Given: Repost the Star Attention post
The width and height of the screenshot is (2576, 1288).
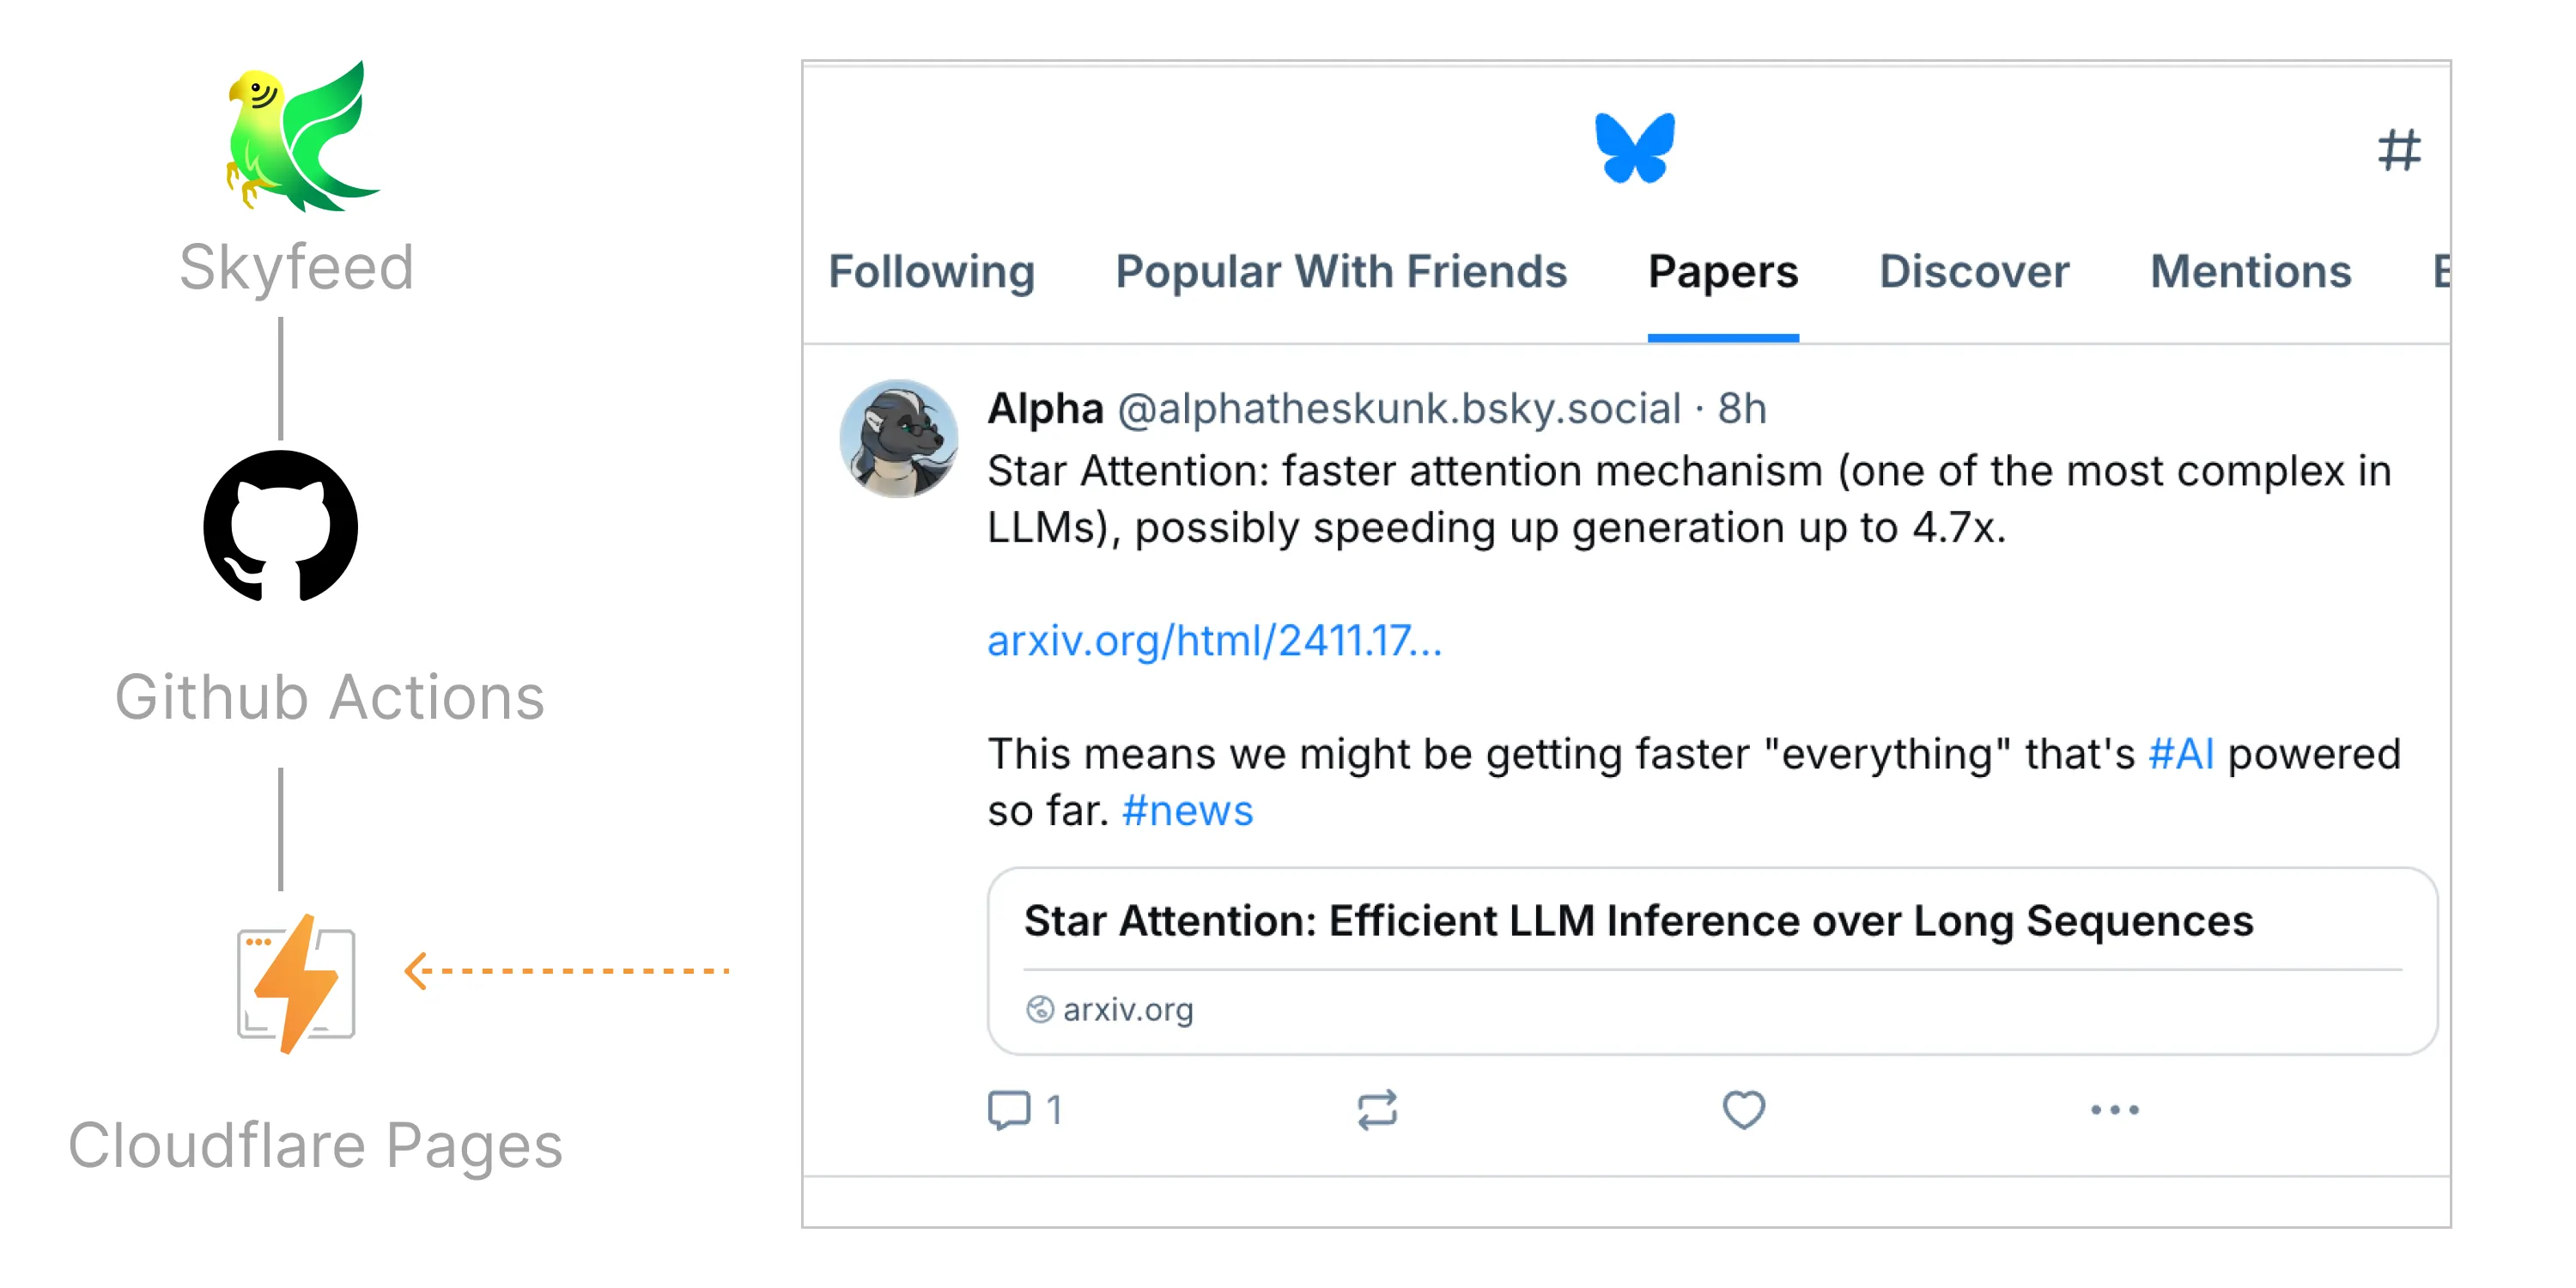Looking at the screenshot, I should [1377, 1109].
